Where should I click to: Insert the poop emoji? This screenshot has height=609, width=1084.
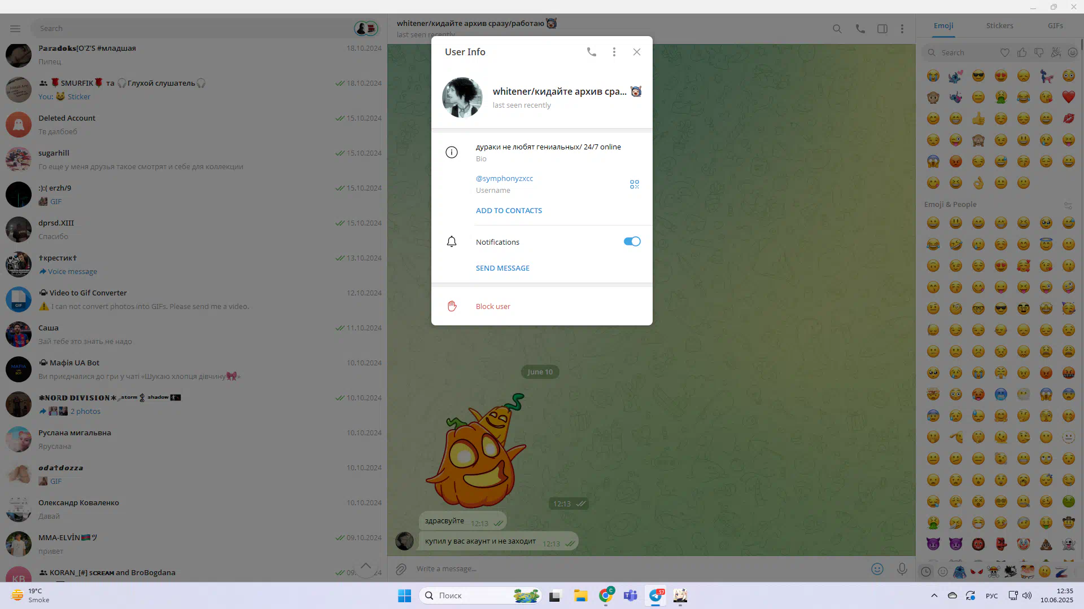pyautogui.click(x=1046, y=544)
